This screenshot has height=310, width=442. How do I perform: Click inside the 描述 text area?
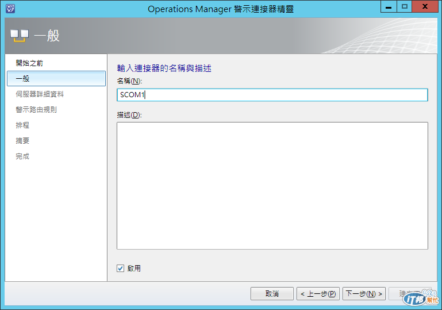coord(272,186)
